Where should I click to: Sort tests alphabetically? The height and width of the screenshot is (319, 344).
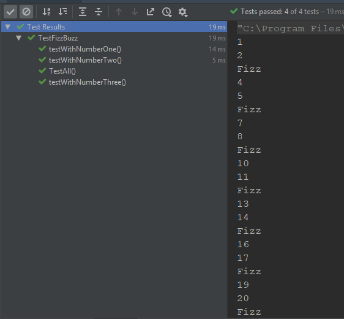pyautogui.click(x=47, y=12)
